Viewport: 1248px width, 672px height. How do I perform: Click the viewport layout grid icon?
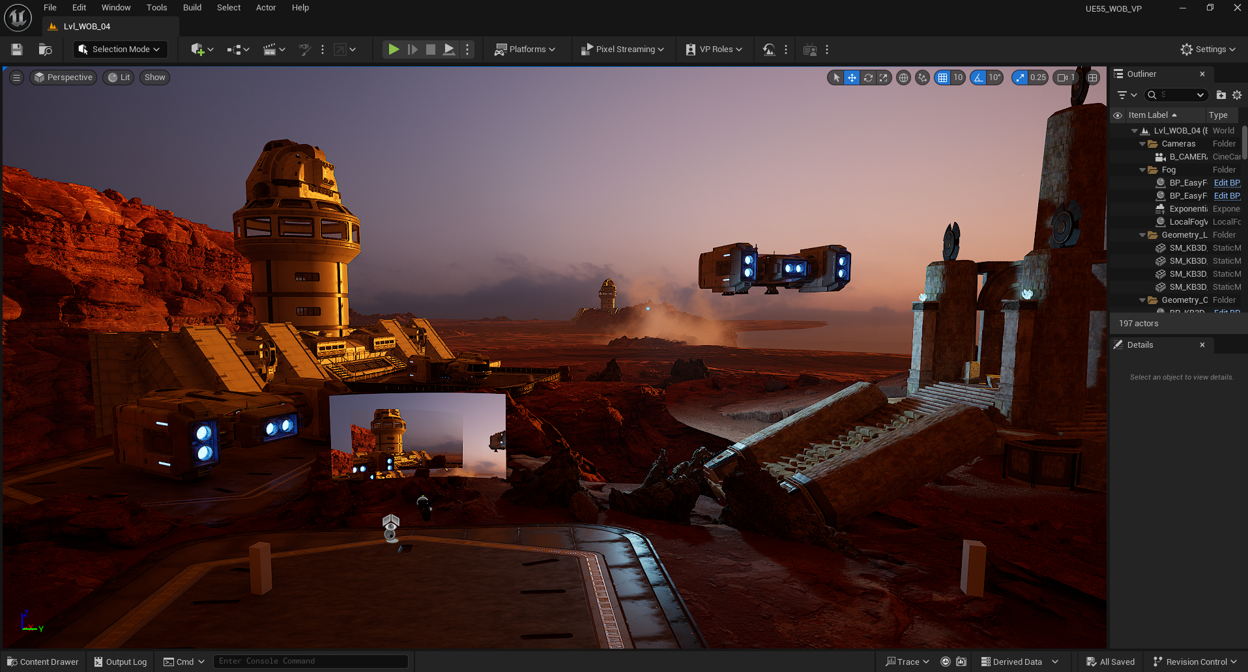[x=1093, y=77]
